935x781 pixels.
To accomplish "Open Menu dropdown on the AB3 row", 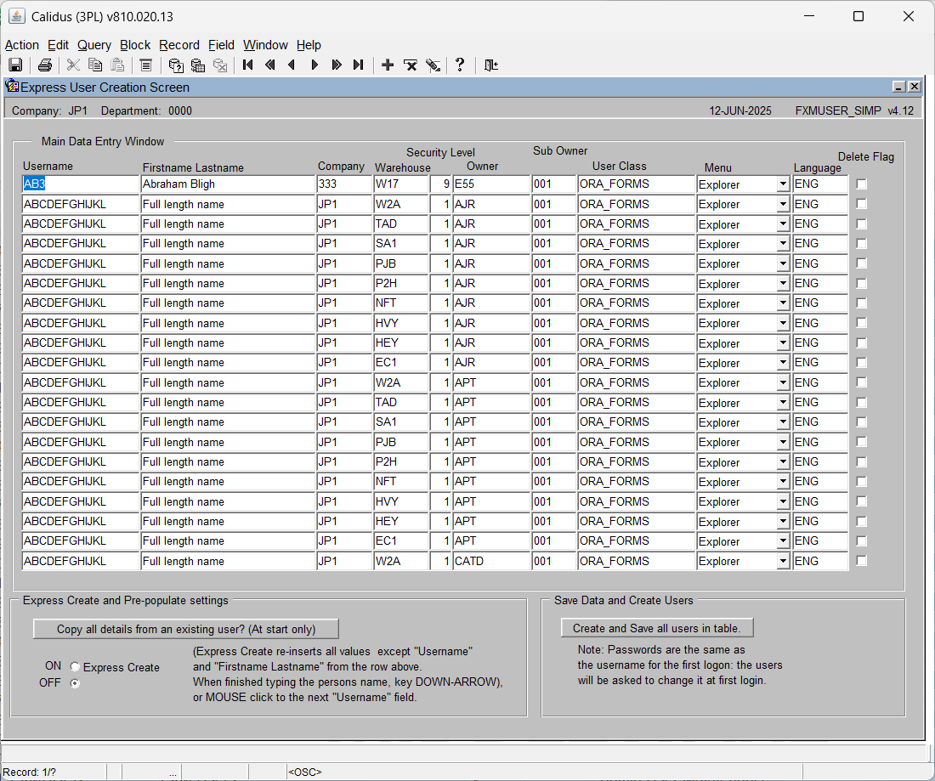I will (784, 184).
